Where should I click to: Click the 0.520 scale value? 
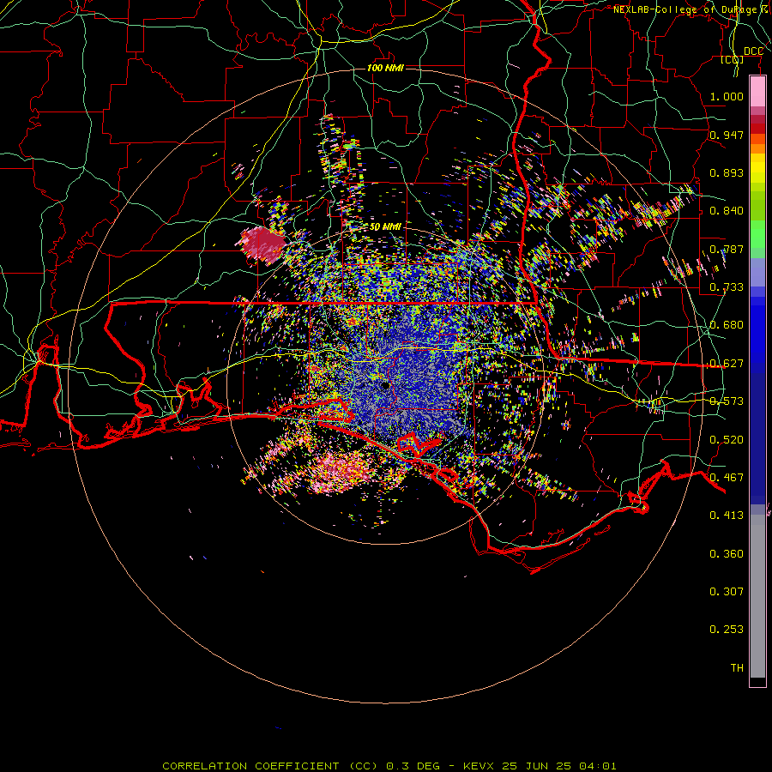coord(727,440)
